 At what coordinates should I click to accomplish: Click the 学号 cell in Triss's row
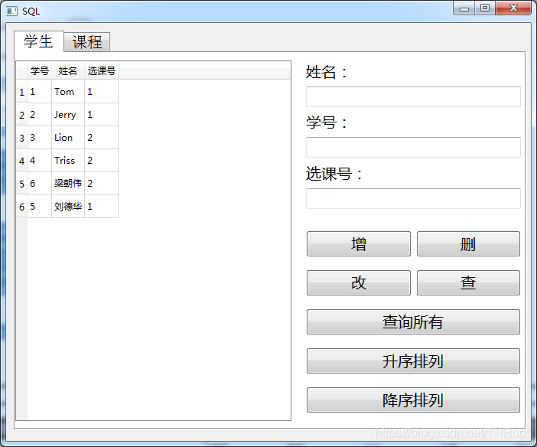[39, 161]
